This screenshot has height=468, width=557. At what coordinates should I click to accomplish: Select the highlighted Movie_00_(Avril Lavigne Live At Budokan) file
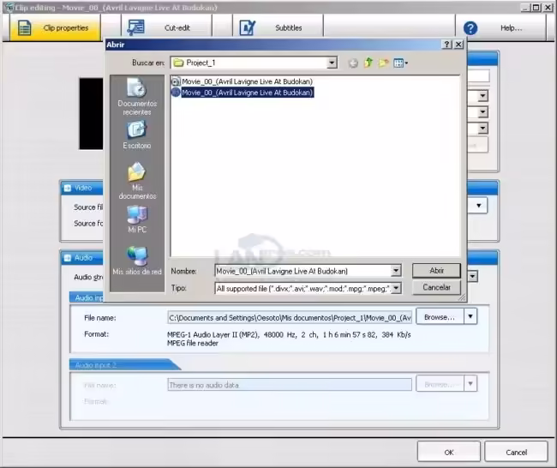tap(243, 93)
